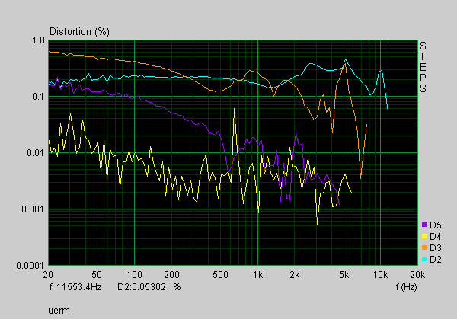Click the 10k label on the frequency axis
The height and width of the screenshot is (319, 457).
(x=380, y=275)
